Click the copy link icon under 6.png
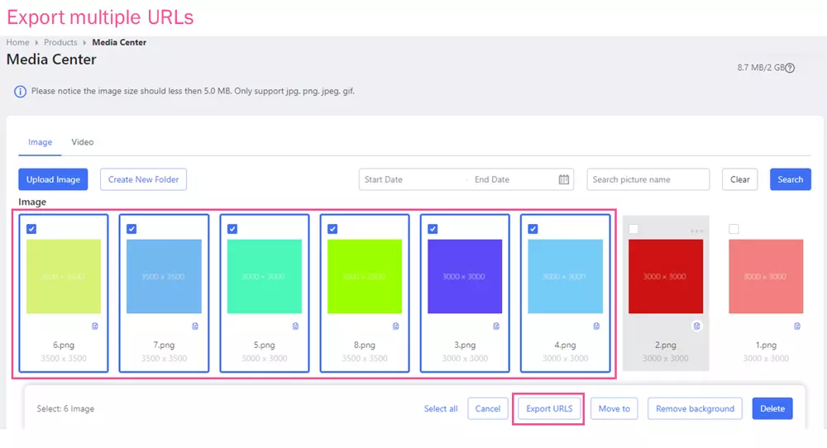This screenshot has width=827, height=448. [95, 326]
